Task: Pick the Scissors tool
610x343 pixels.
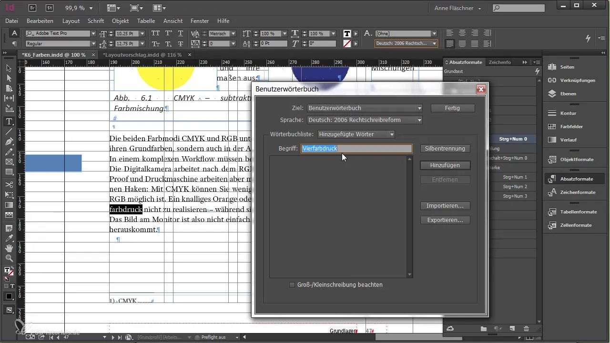Action: pyautogui.click(x=9, y=184)
